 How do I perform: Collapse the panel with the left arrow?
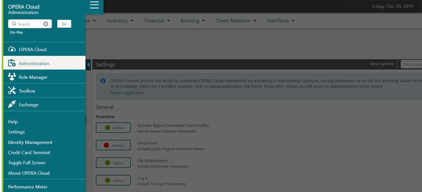88,64
